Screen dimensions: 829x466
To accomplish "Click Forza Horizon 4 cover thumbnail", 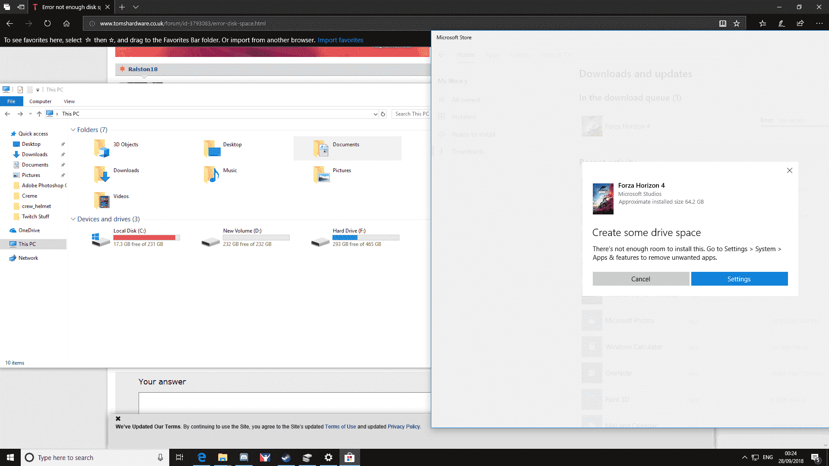I will tap(603, 199).
